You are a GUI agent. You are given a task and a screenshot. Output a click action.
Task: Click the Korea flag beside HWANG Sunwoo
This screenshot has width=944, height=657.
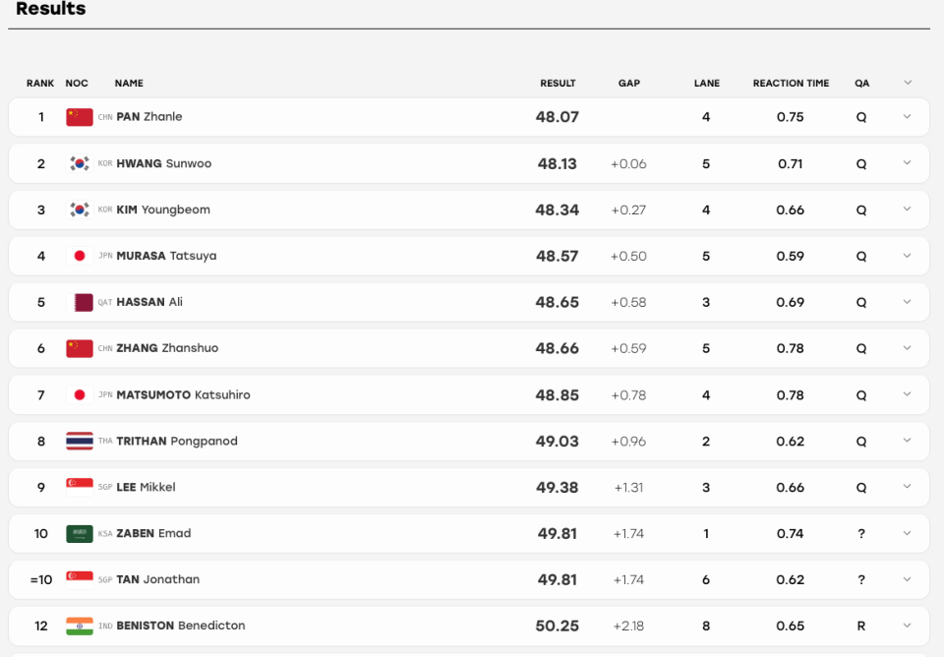click(80, 163)
